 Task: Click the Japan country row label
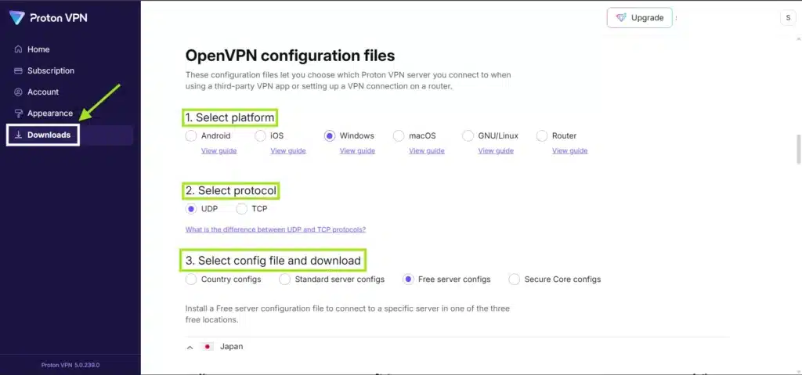click(x=231, y=347)
